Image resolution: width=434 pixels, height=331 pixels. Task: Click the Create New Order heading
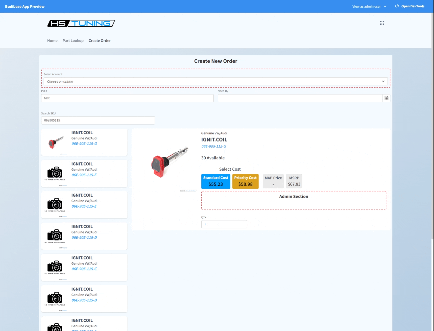[216, 61]
